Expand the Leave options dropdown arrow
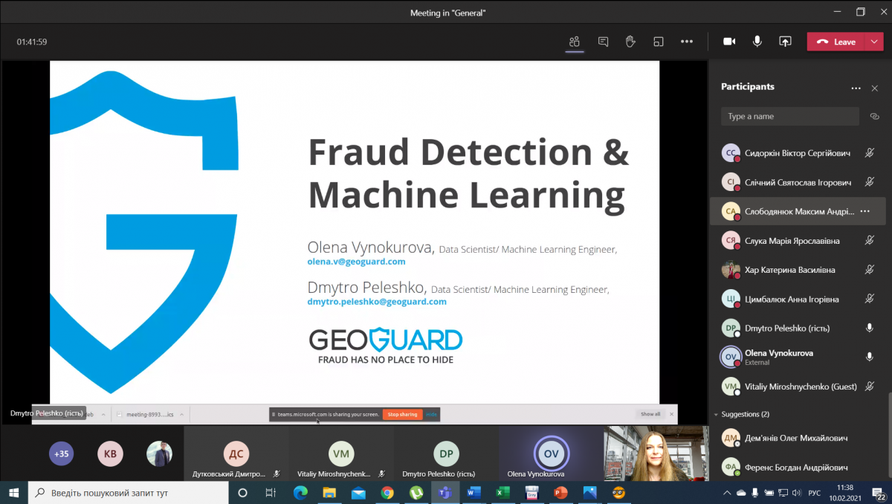The image size is (892, 504). tap(874, 42)
